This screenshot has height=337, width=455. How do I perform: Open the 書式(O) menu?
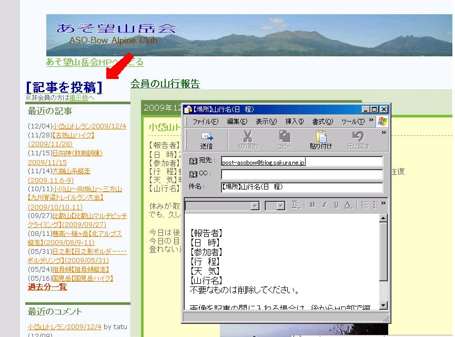point(322,122)
